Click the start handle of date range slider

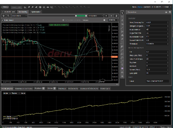pos(76,16)
